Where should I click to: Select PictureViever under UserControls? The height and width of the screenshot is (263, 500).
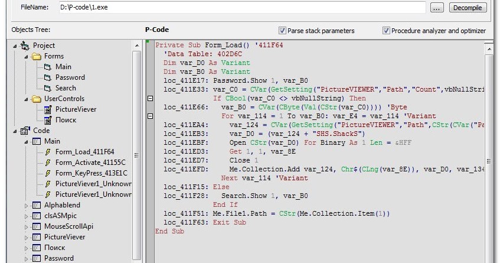pos(76,109)
